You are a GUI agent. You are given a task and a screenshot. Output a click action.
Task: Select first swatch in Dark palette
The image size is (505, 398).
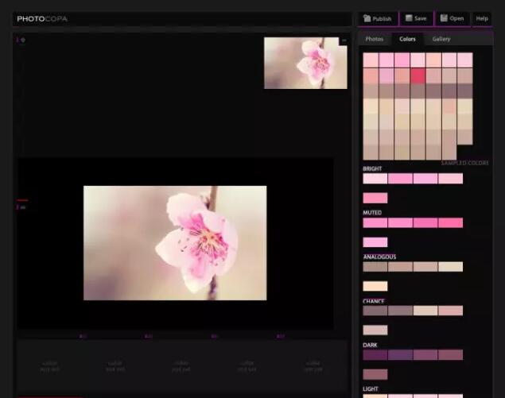[375, 355]
